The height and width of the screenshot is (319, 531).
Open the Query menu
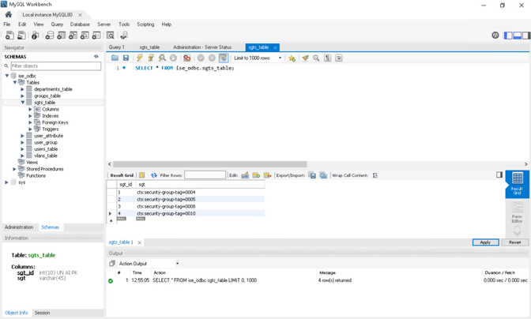click(x=57, y=24)
